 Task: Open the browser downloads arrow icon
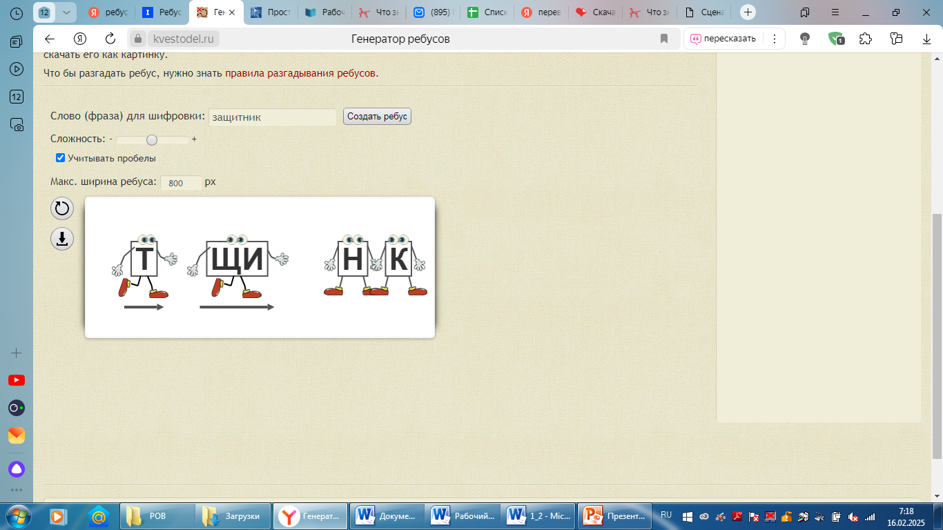point(927,39)
